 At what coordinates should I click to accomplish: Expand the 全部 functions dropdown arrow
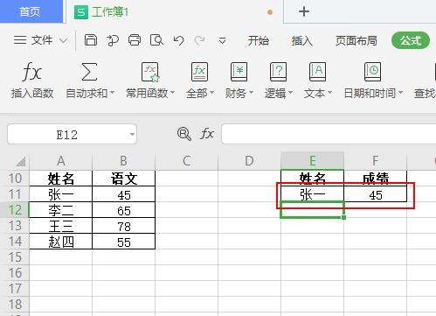point(211,93)
